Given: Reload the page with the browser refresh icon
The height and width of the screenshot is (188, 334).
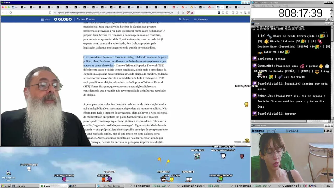Looking at the screenshot, I should [x=11, y=13].
